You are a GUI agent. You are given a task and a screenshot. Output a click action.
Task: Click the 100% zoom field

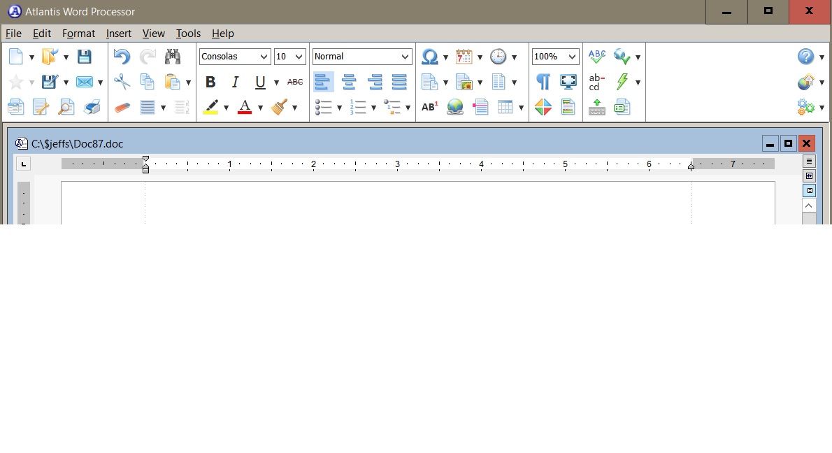pos(548,57)
